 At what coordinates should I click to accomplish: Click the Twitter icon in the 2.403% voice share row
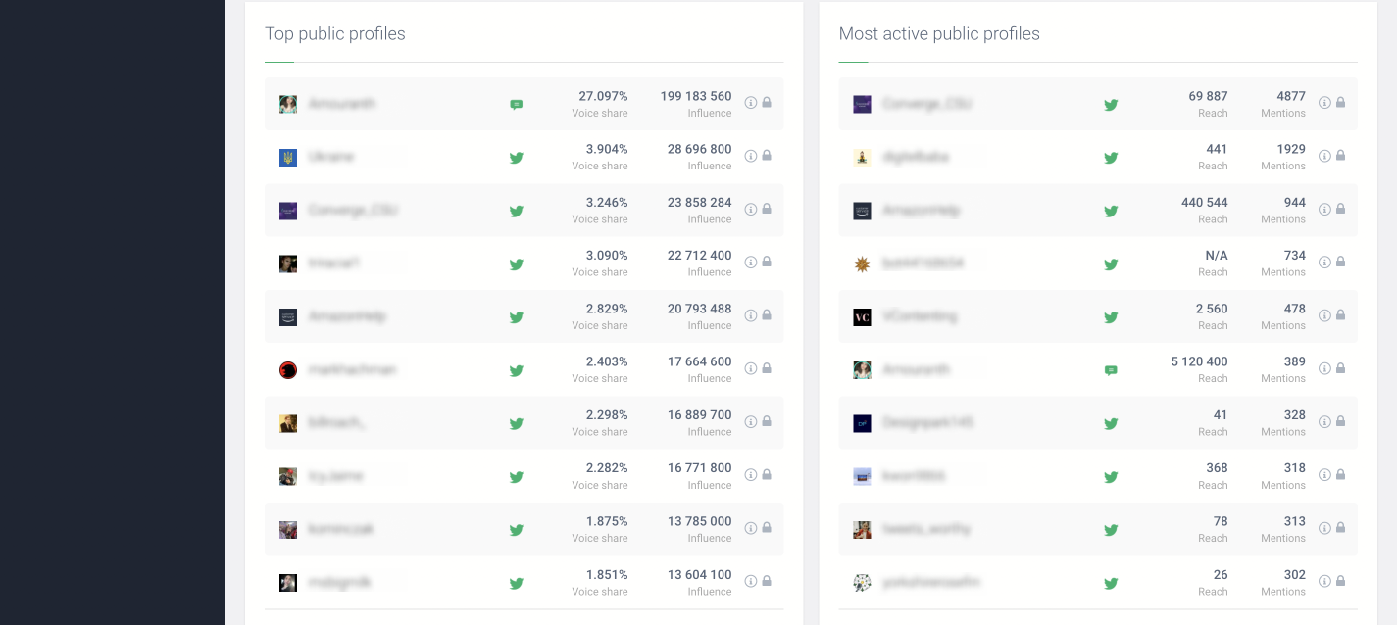click(517, 370)
